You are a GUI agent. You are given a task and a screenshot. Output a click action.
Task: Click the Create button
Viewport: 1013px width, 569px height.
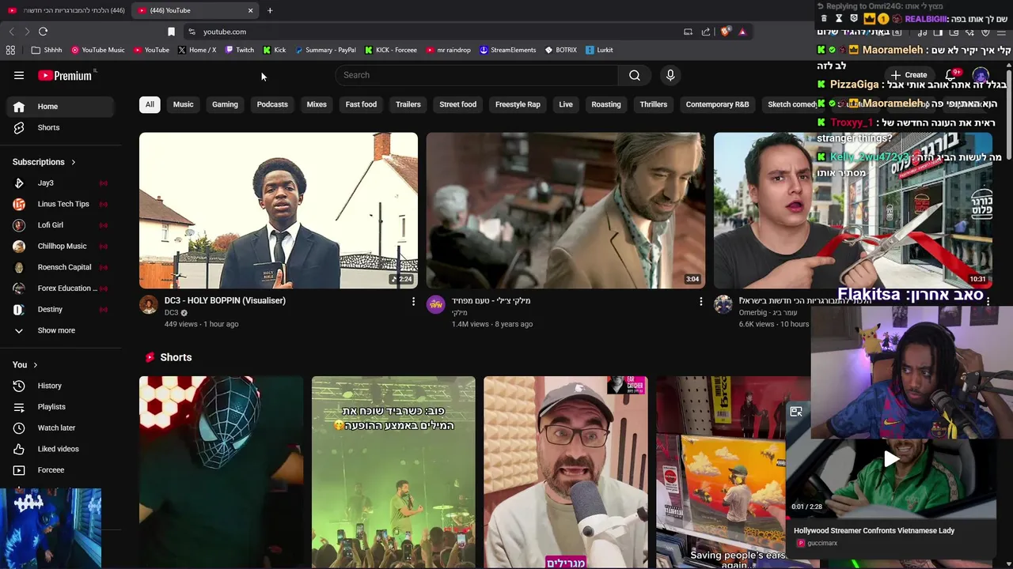point(909,75)
